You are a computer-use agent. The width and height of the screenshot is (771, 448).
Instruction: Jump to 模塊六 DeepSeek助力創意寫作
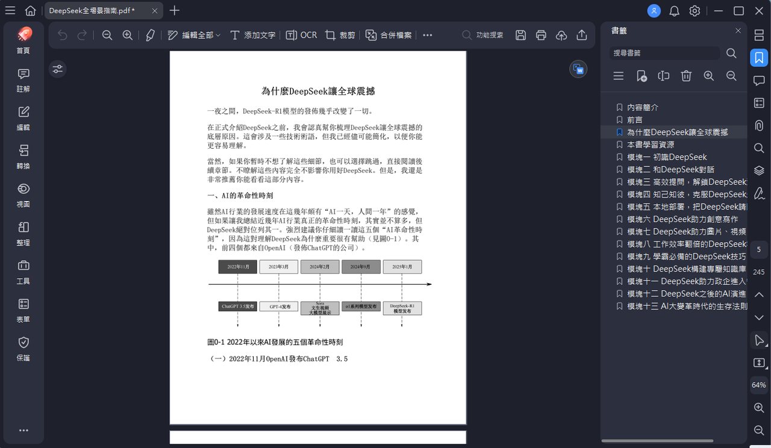pyautogui.click(x=682, y=219)
